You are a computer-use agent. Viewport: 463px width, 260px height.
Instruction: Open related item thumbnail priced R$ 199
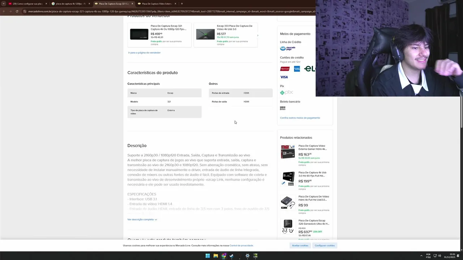coord(288,178)
